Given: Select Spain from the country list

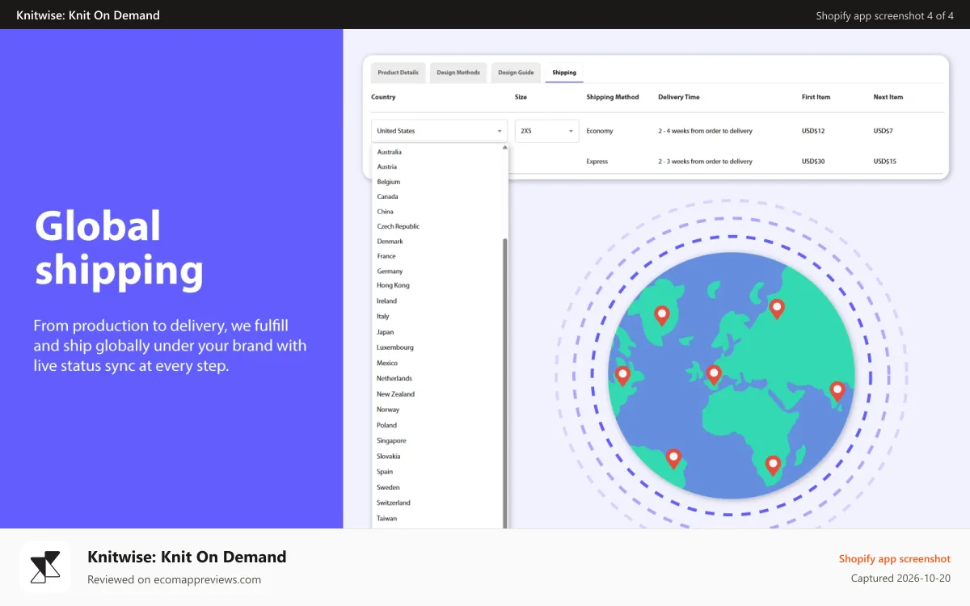Looking at the screenshot, I should tap(385, 472).
